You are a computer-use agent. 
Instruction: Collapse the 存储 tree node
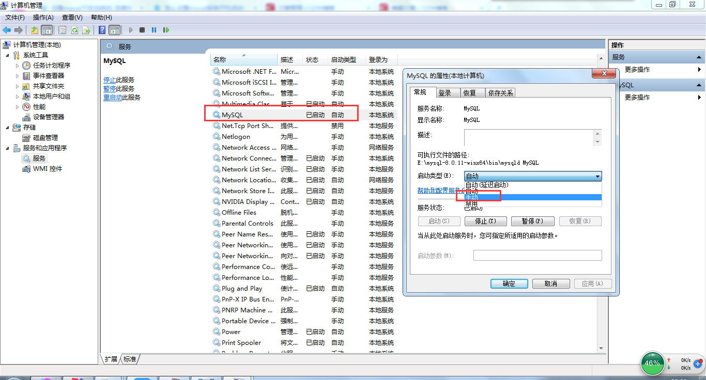[7, 128]
